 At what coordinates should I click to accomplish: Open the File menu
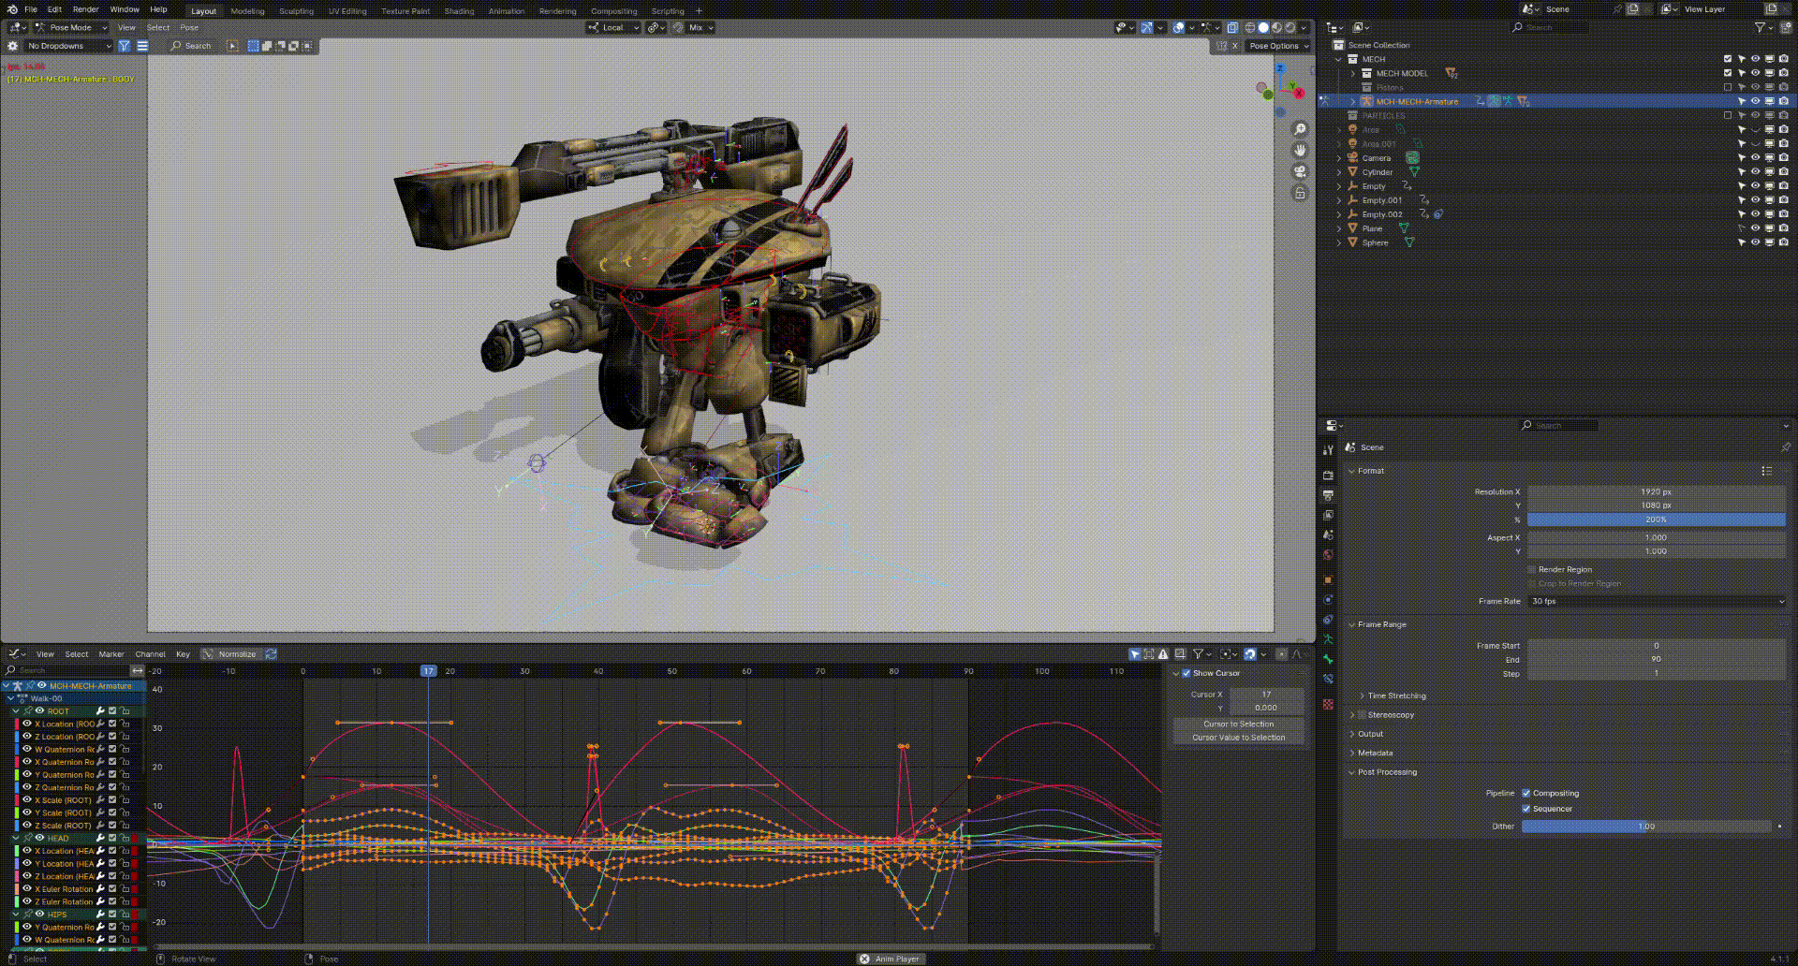click(x=31, y=9)
